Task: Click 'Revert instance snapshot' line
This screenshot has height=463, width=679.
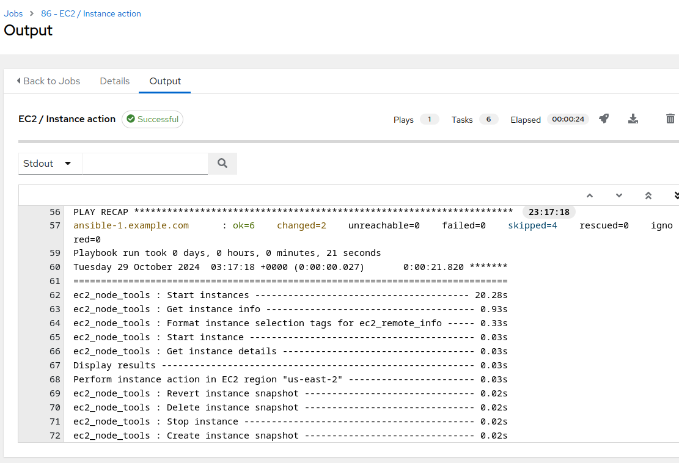Action: 290,393
